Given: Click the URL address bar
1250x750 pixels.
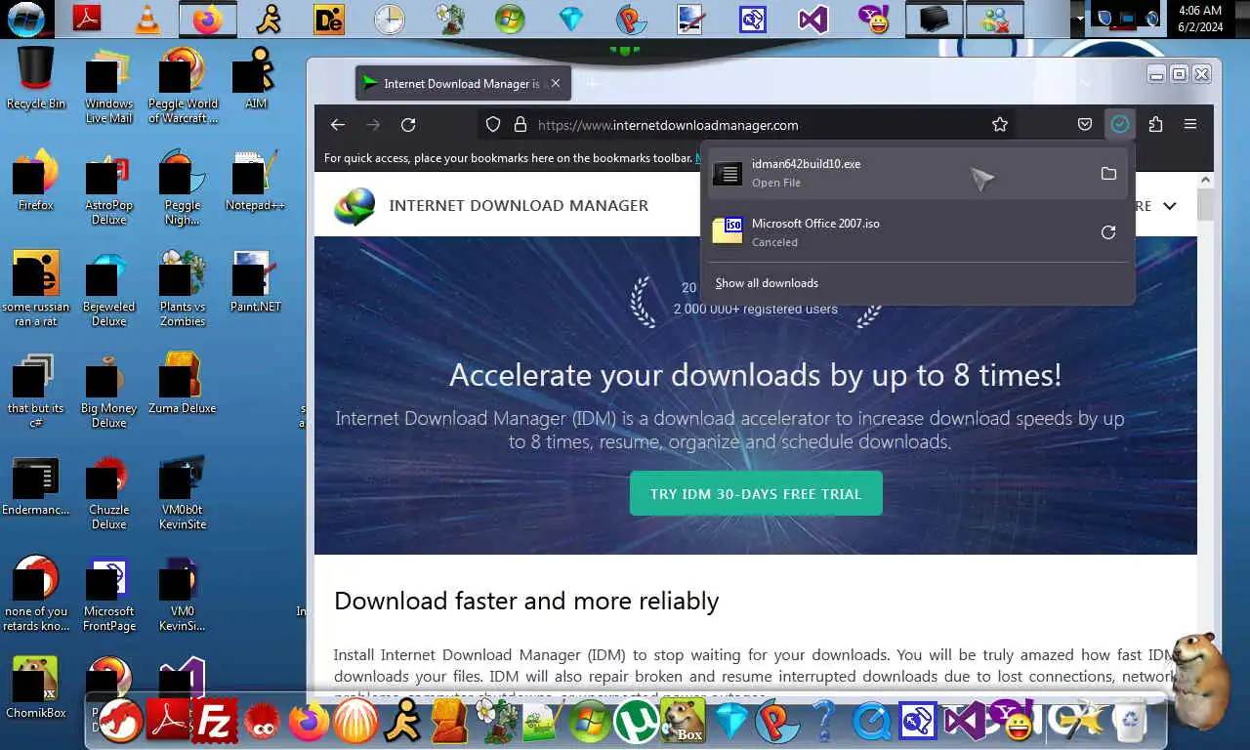Looking at the screenshot, I should click(x=747, y=125).
